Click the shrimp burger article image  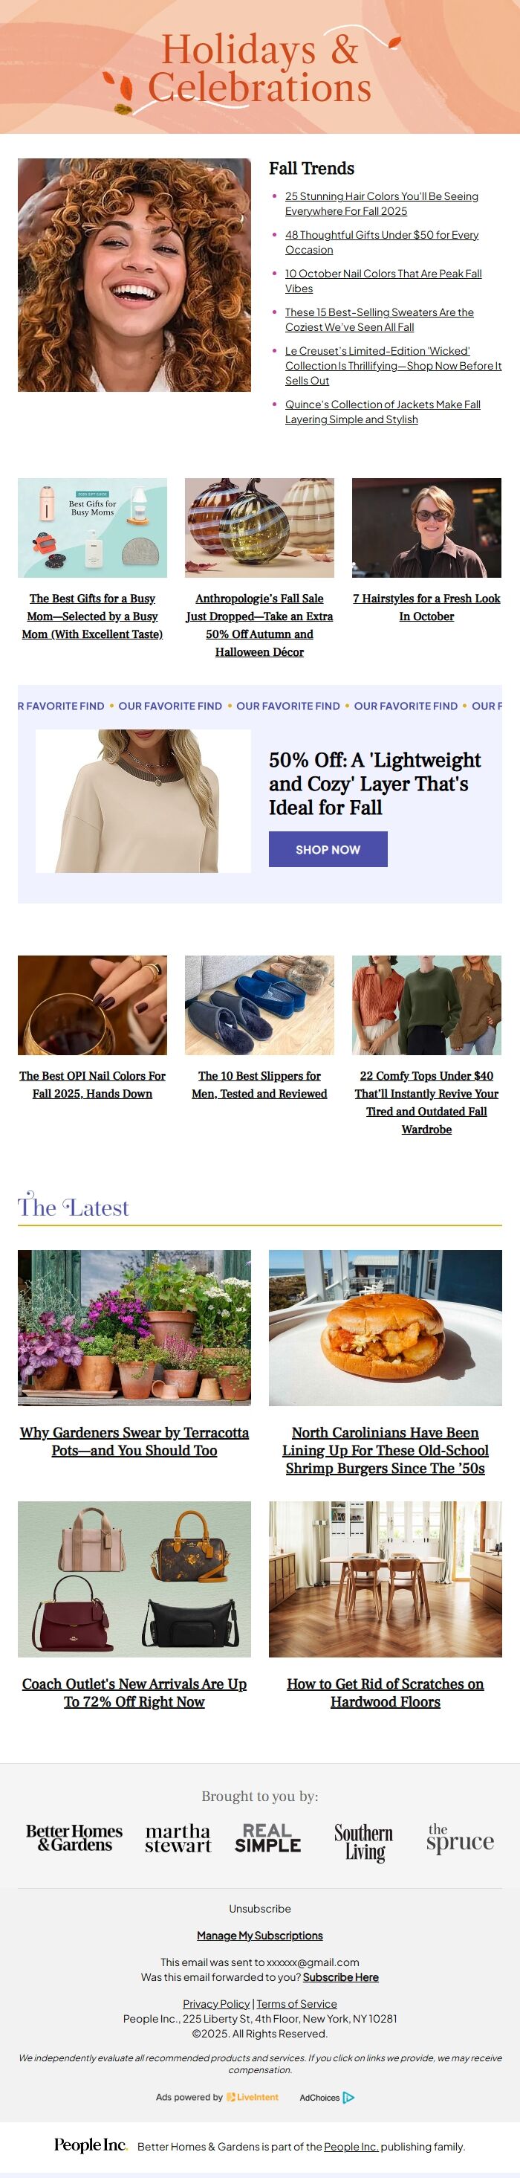pos(385,1327)
